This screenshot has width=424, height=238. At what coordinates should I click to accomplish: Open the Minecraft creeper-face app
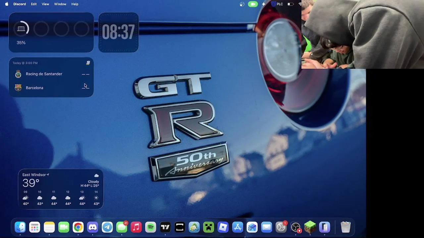tap(208, 227)
